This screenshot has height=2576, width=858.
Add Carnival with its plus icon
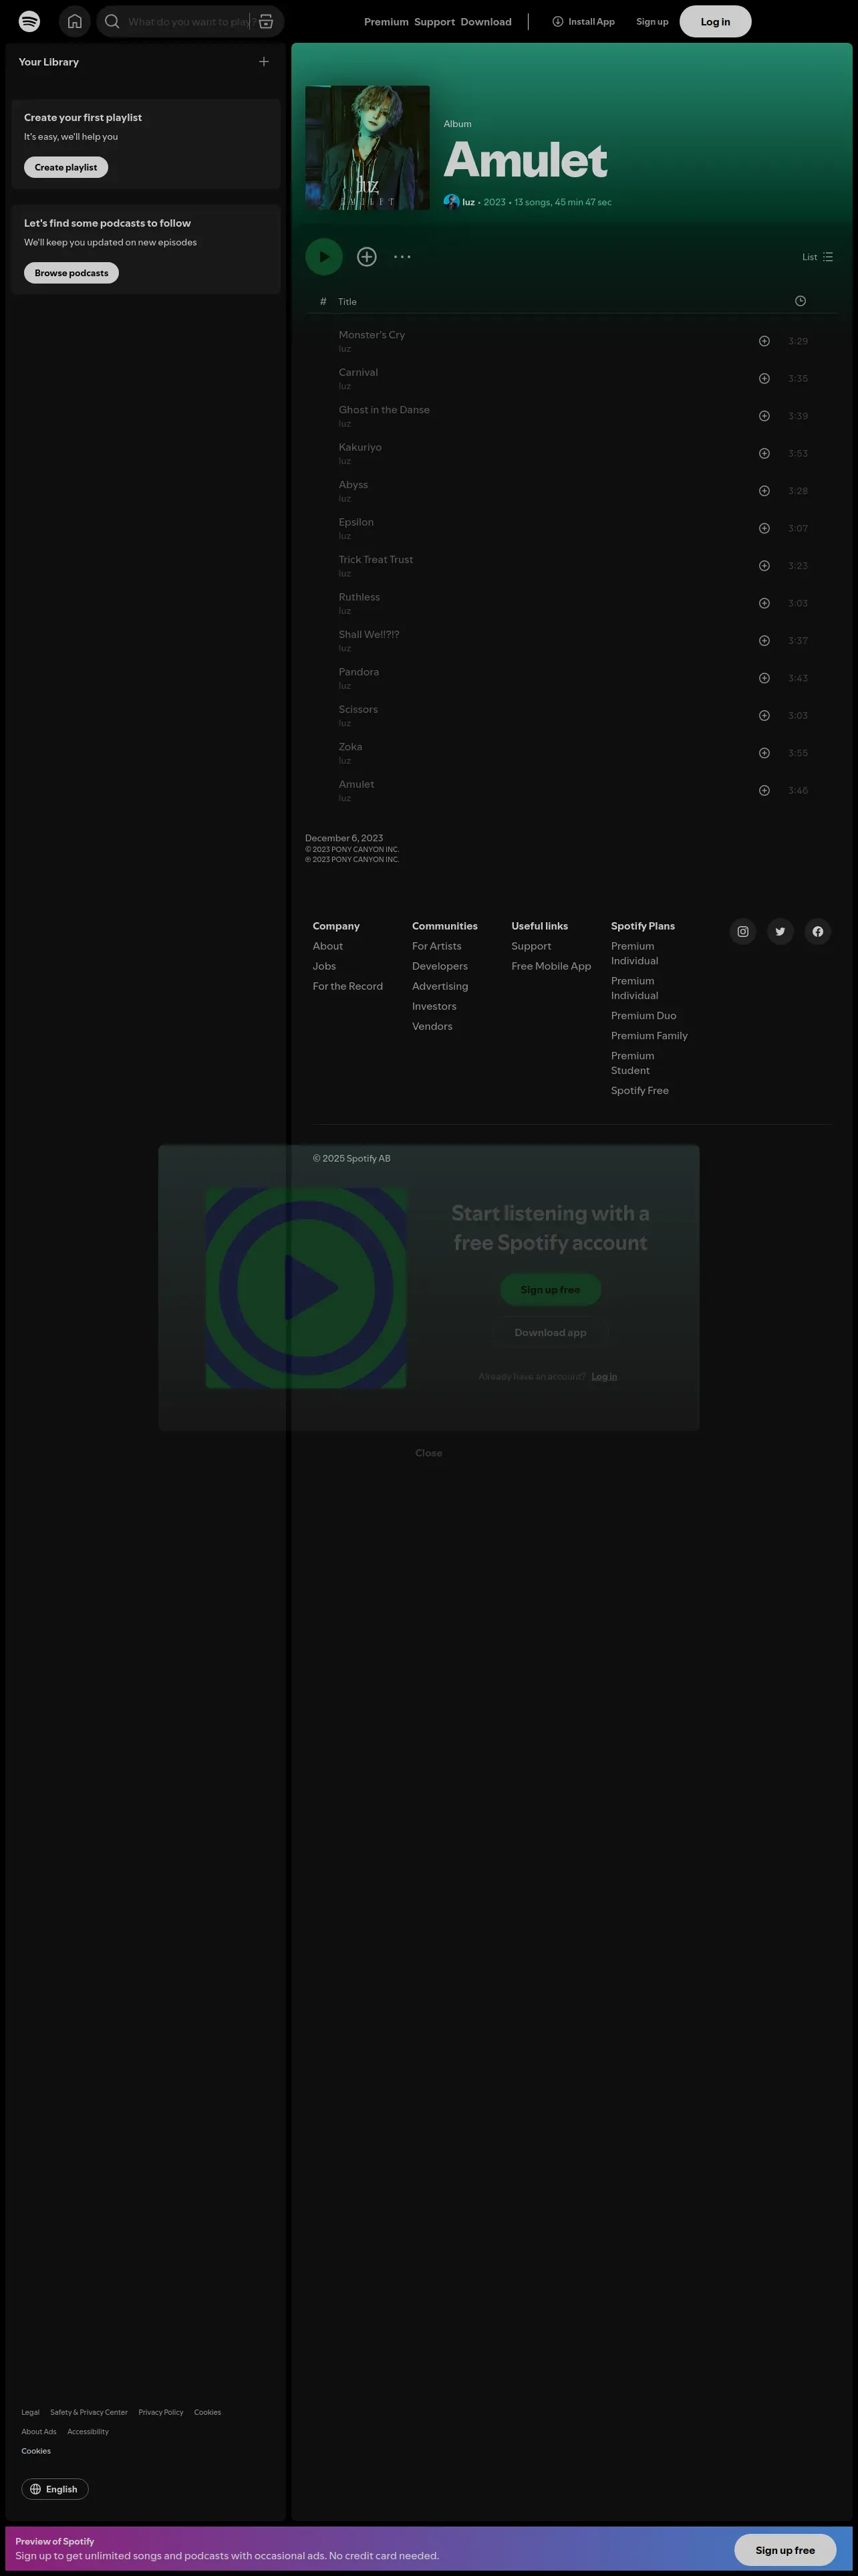tap(764, 379)
